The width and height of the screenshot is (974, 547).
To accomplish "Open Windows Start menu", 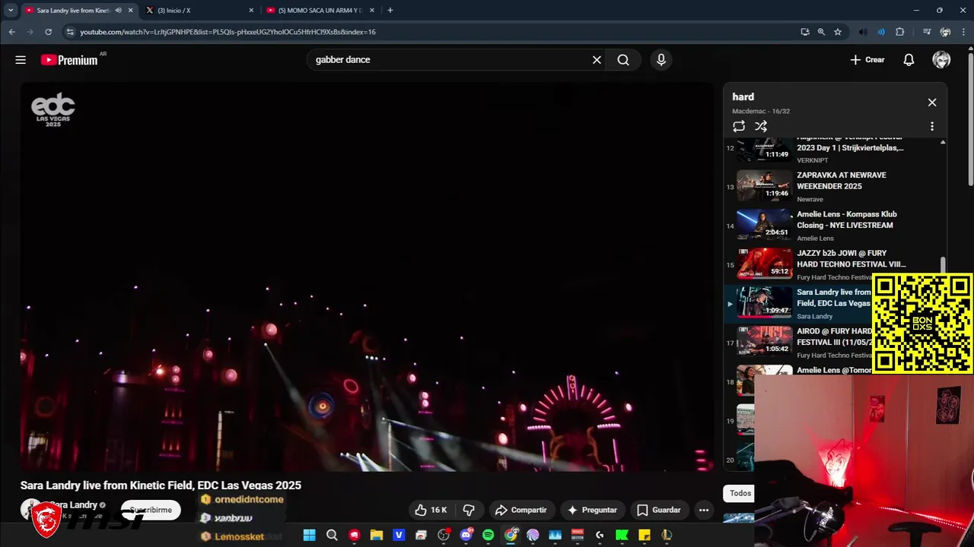I will click(x=309, y=535).
